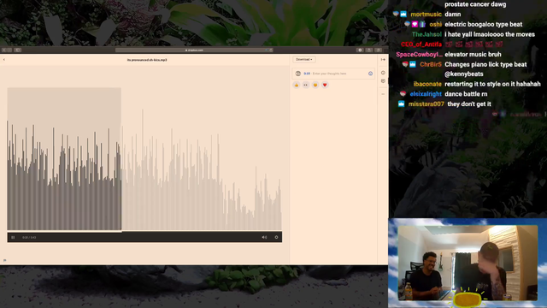
Task: Click the '0:18' timestamp in the comment box
Action: pyautogui.click(x=307, y=74)
